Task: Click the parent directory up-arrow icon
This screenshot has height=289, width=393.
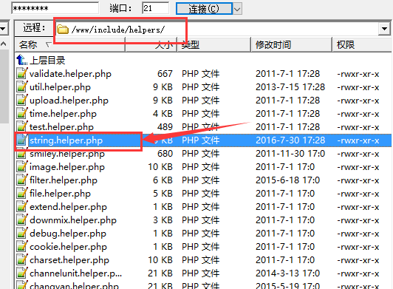Action: [22, 60]
